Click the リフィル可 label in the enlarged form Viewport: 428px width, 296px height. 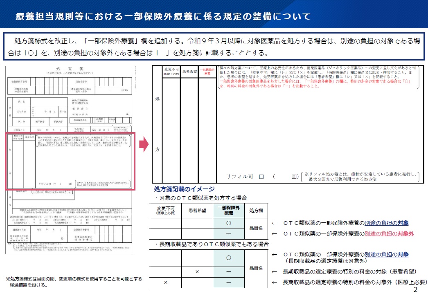[x=240, y=177]
